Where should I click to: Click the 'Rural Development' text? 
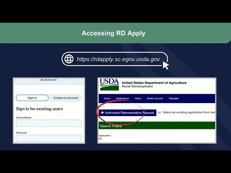[x=137, y=86]
